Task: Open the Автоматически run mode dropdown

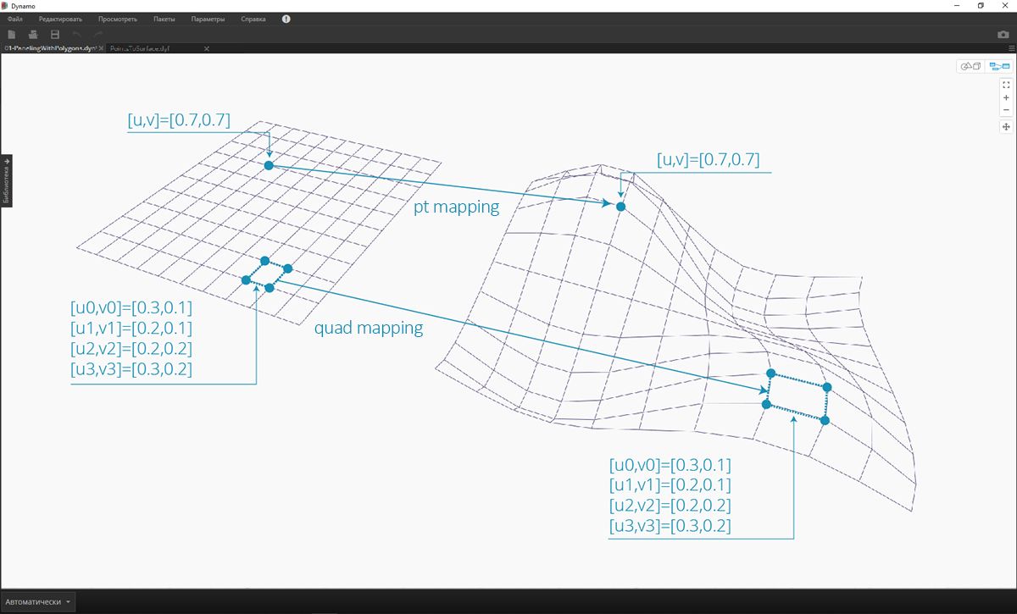Action: tap(37, 601)
